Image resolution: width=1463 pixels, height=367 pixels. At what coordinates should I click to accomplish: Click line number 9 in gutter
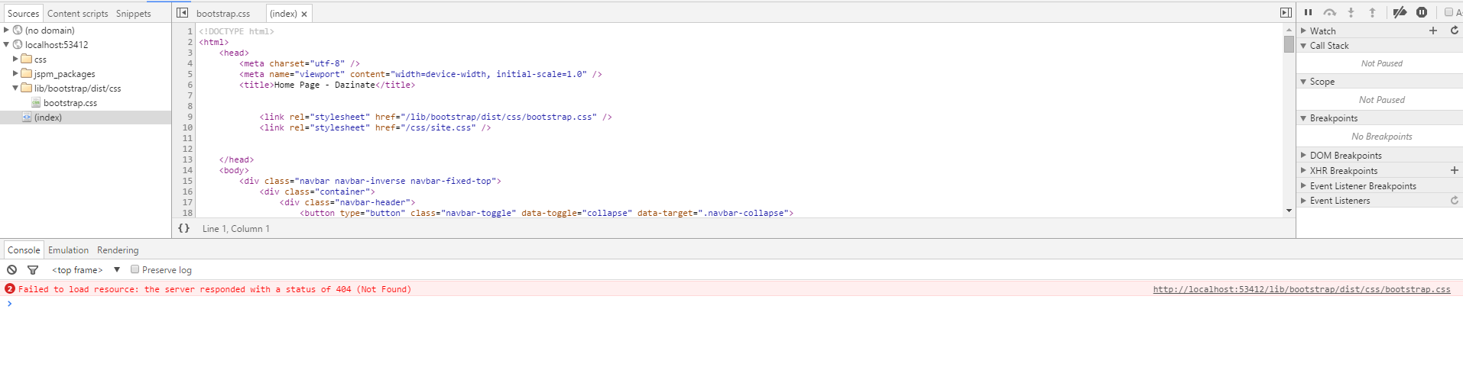[x=190, y=117]
